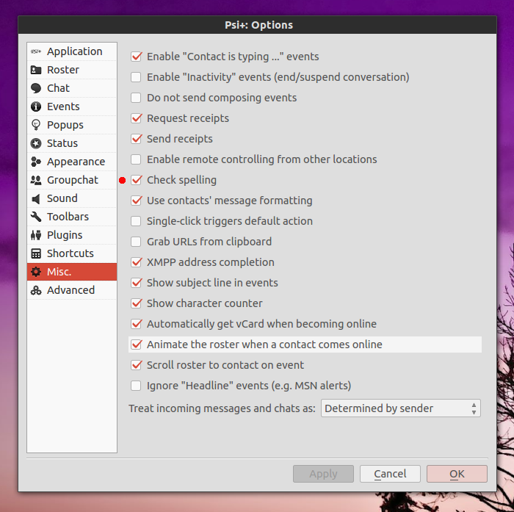
Task: Uncheck Show subject line in events
Action: [136, 283]
